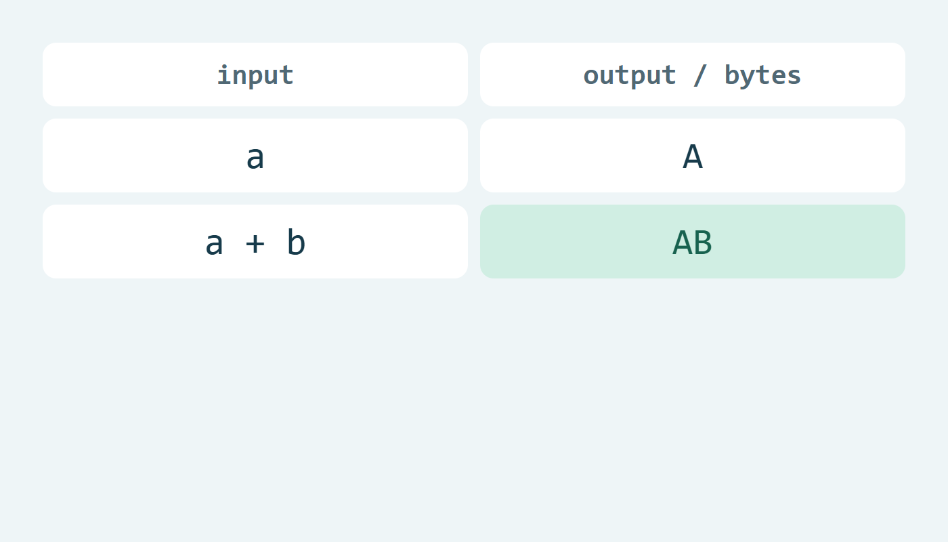Select the "input" header cell
The height and width of the screenshot is (542, 948).
tap(255, 75)
